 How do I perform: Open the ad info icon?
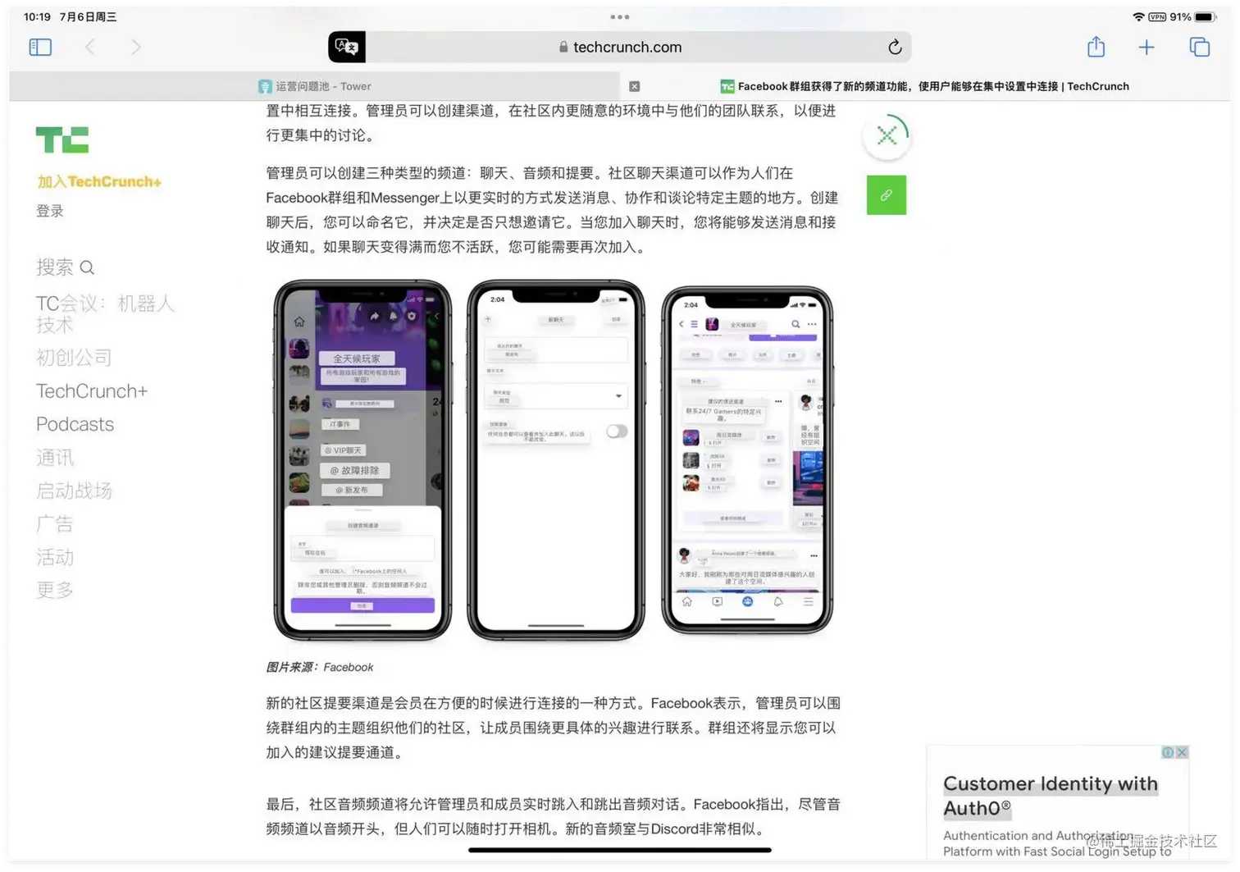pyautogui.click(x=1168, y=752)
